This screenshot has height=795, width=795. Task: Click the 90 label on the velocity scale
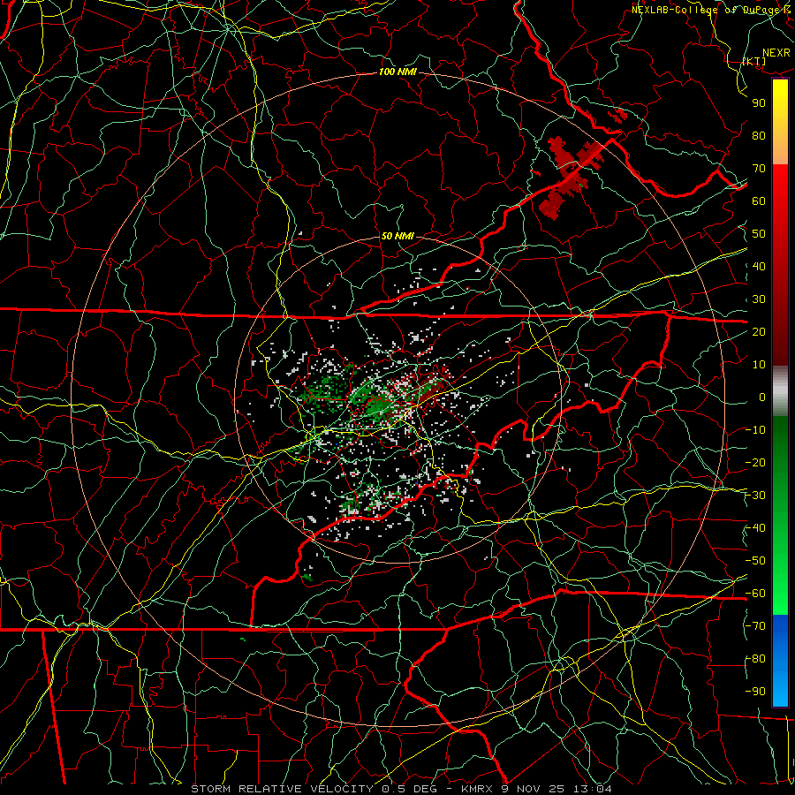pyautogui.click(x=759, y=103)
